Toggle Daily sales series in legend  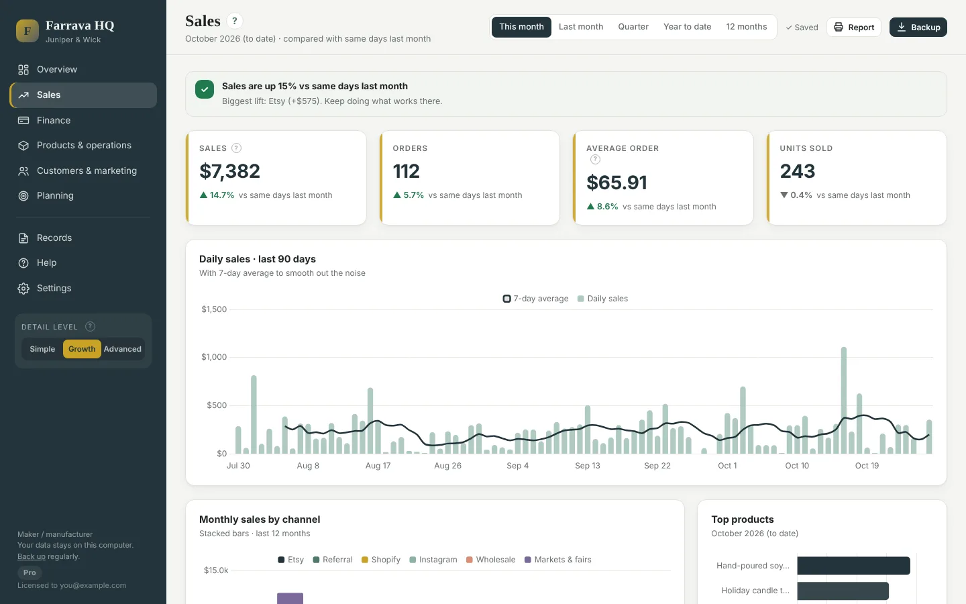click(x=603, y=299)
